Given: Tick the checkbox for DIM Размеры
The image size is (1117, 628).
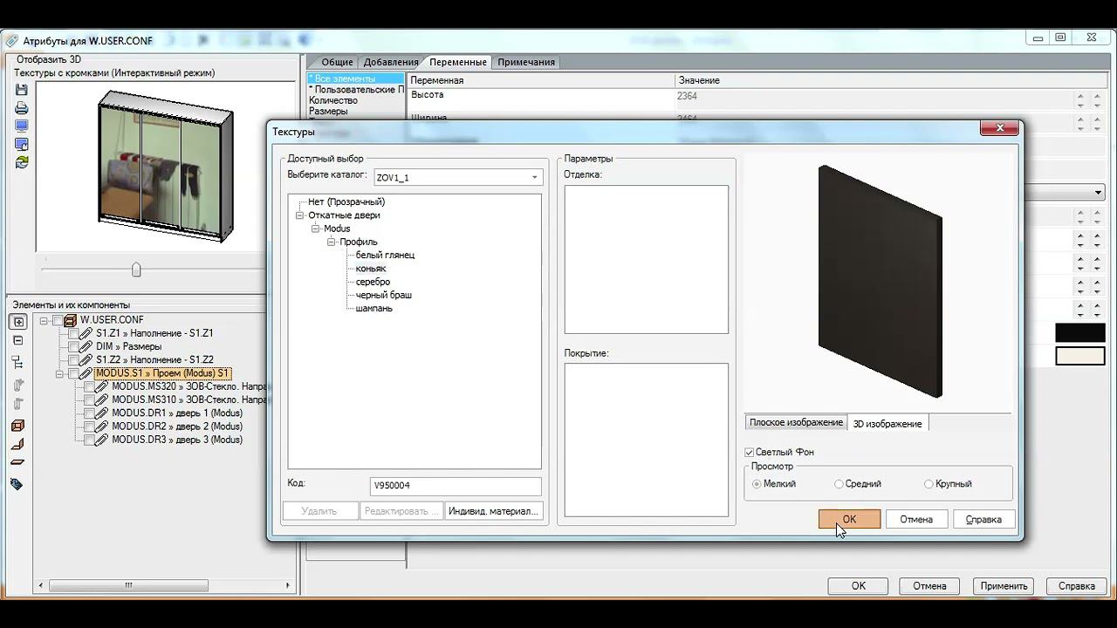Looking at the screenshot, I should click(x=73, y=346).
